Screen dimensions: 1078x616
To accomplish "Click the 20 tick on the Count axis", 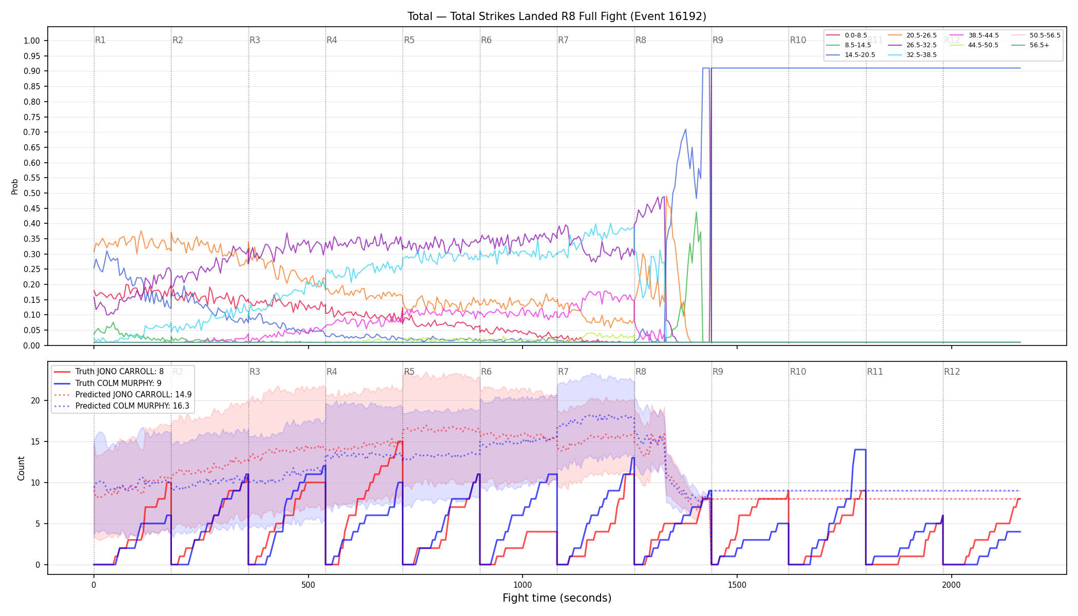I will tap(35, 401).
